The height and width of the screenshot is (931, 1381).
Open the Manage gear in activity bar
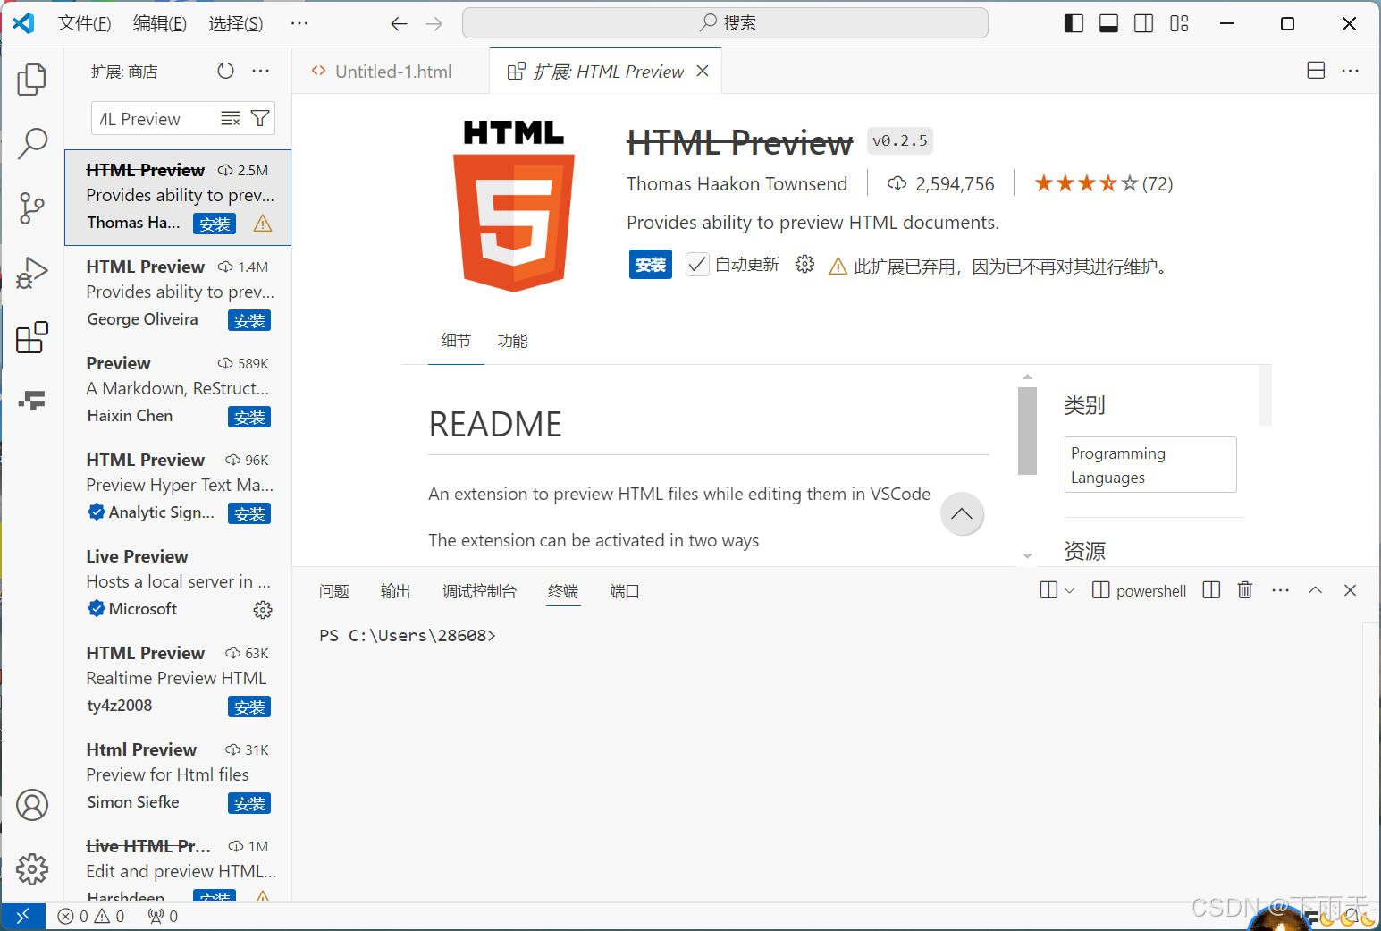tap(32, 869)
